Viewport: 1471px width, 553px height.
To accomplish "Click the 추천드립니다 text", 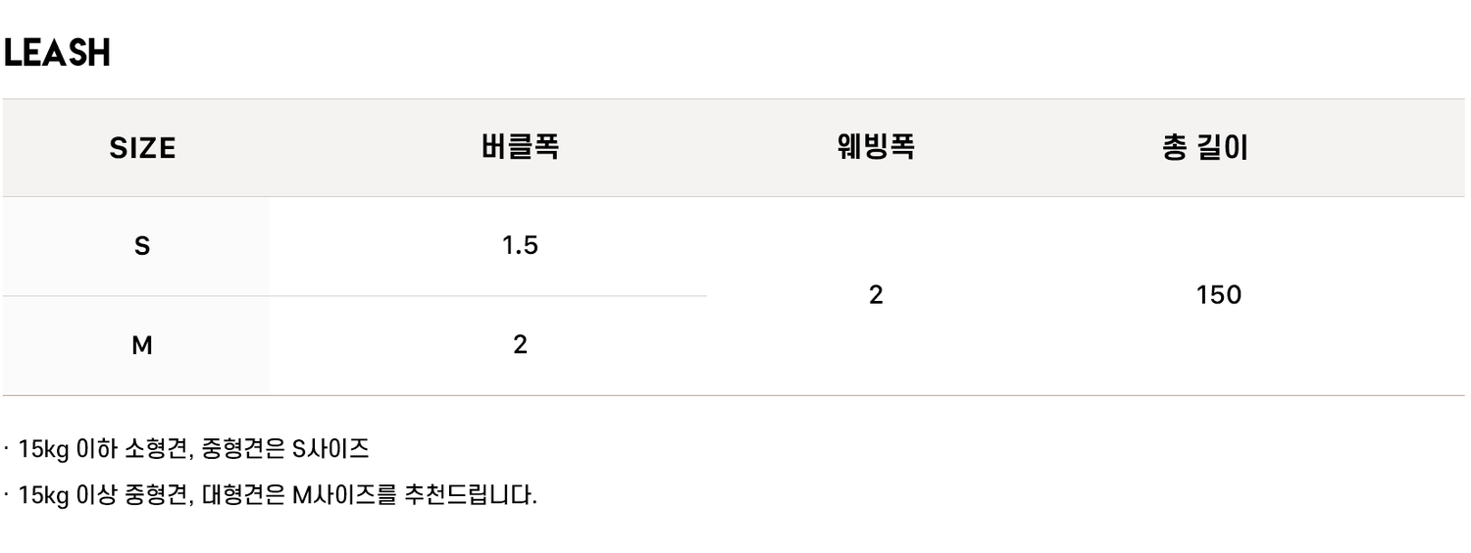I will [471, 494].
